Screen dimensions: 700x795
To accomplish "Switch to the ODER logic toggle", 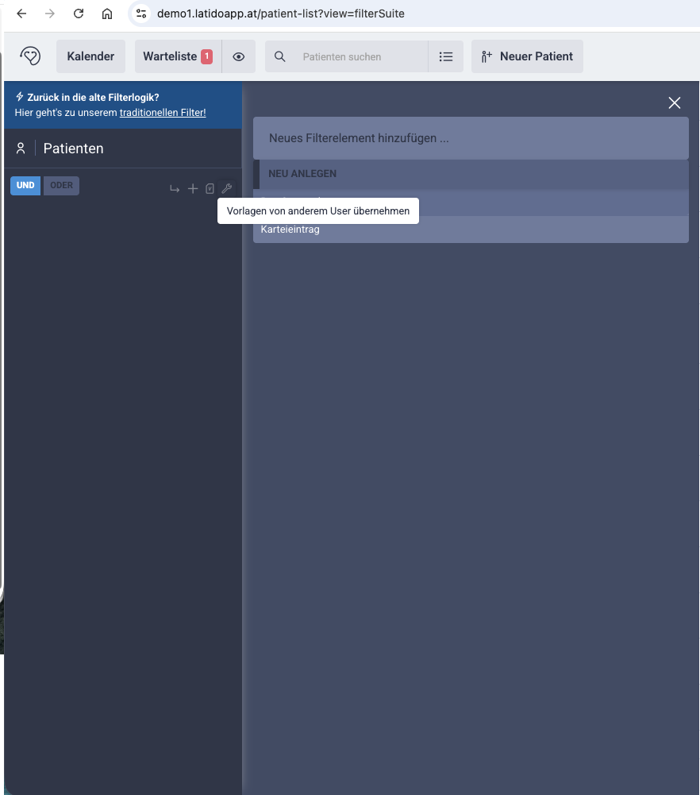I will (61, 186).
